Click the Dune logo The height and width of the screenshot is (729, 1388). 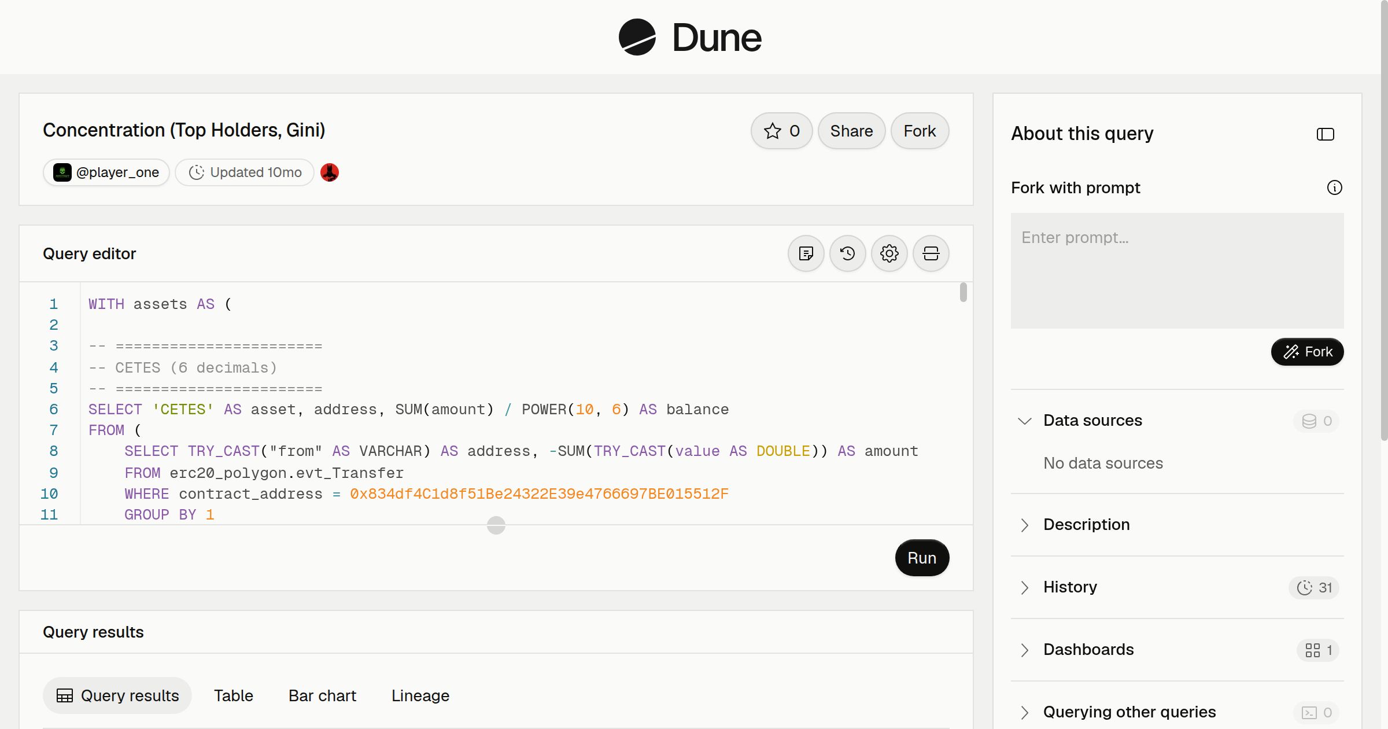coord(690,37)
